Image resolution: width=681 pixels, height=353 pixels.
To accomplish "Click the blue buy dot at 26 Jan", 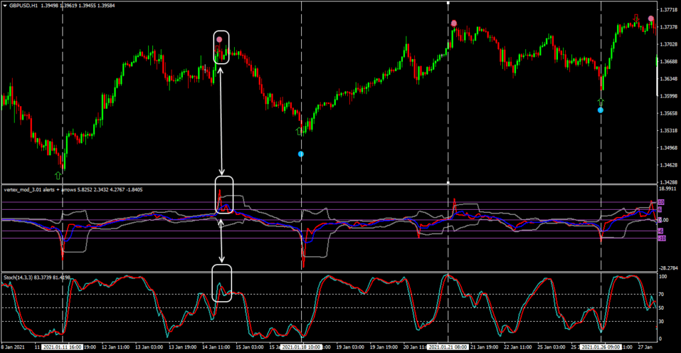I will pyautogui.click(x=601, y=110).
